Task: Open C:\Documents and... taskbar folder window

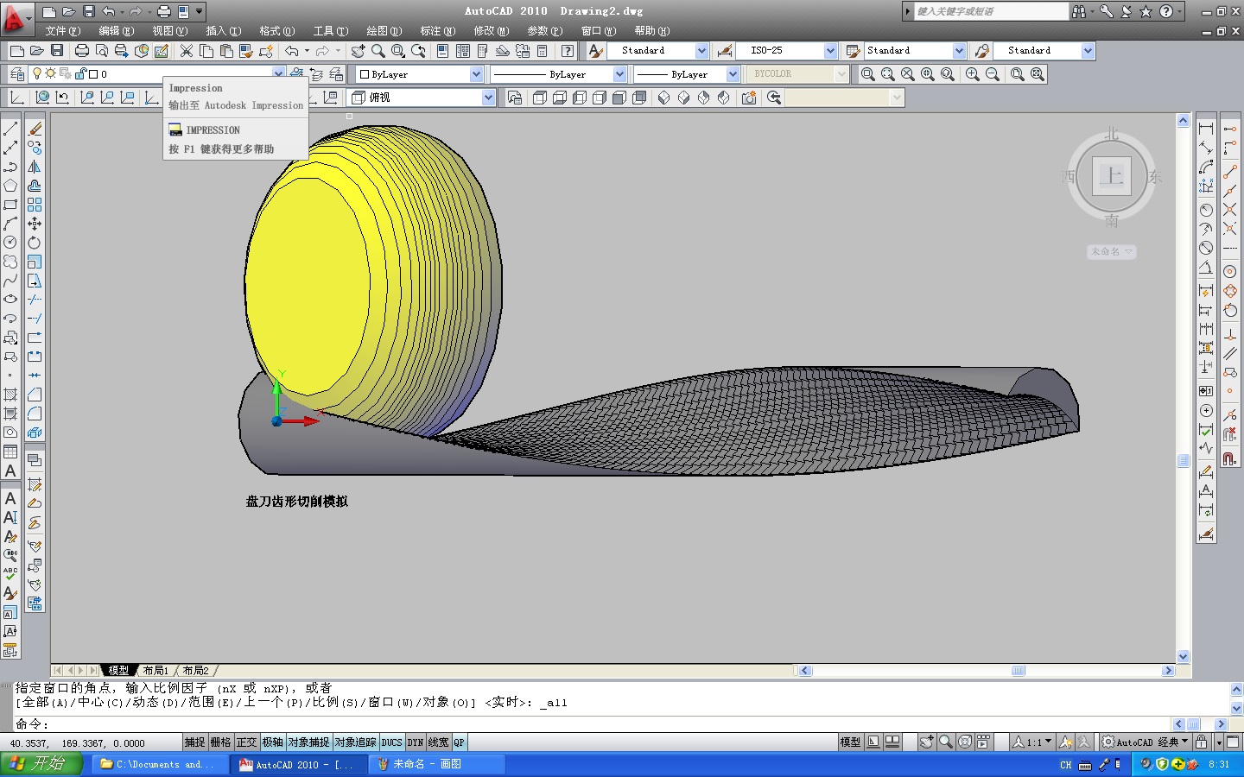Action: (161, 764)
